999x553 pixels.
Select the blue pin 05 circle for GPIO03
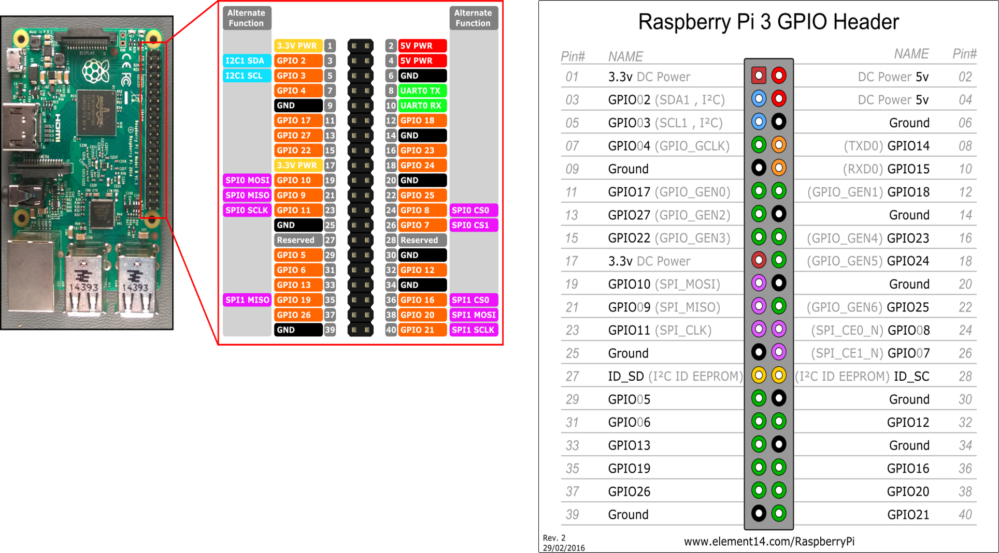coord(759,122)
